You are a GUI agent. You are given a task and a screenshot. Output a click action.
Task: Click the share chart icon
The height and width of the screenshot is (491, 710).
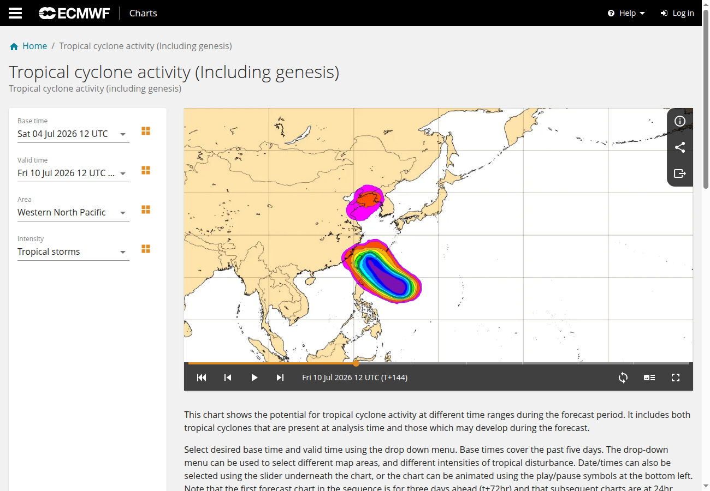(x=680, y=147)
